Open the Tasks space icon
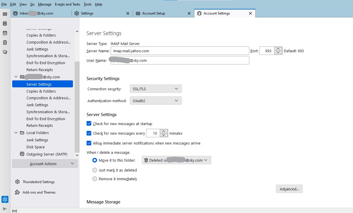Screen dimensions: 353x213 (5, 43)
